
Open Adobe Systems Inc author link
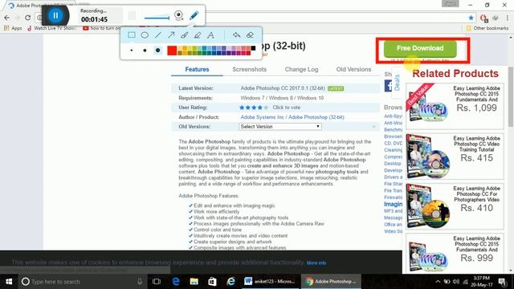(263, 117)
